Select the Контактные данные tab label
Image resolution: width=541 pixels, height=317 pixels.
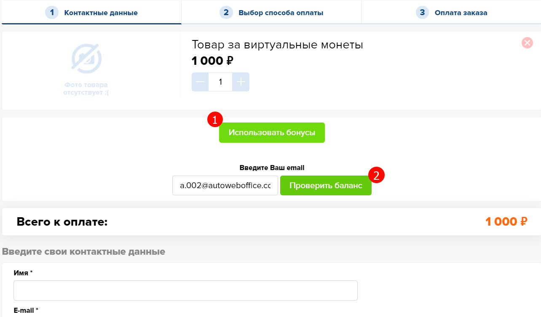tap(101, 13)
